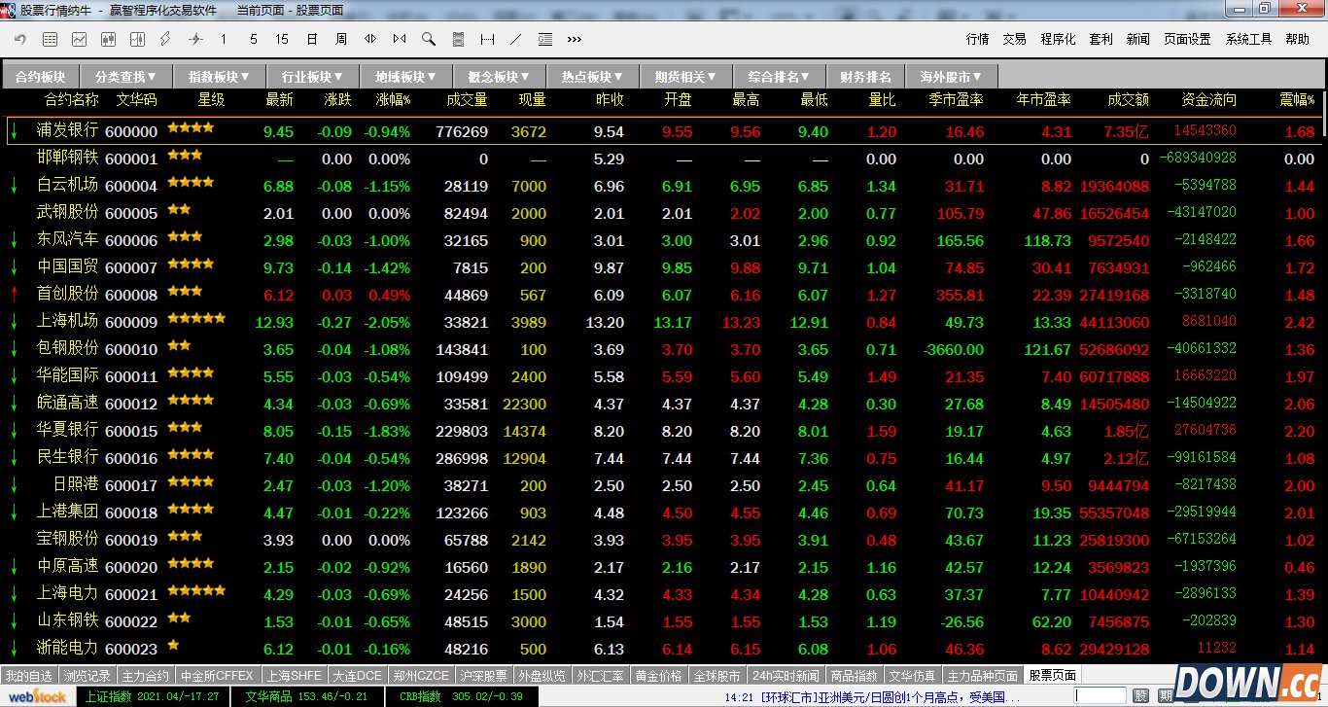Viewport: 1328px width, 707px height.
Task: Open the 交易 menu
Action: [x=1014, y=39]
